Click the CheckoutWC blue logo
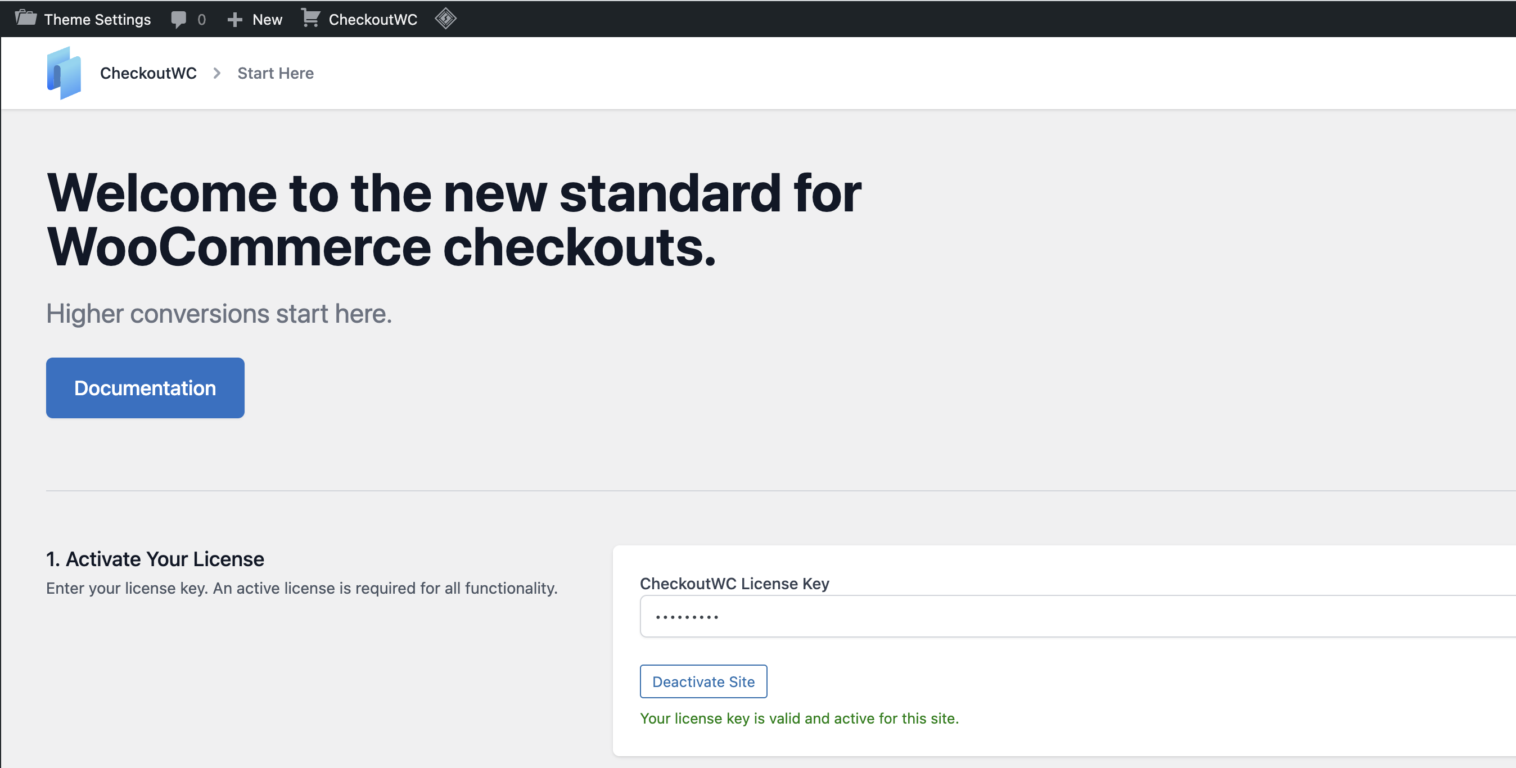 click(x=64, y=73)
